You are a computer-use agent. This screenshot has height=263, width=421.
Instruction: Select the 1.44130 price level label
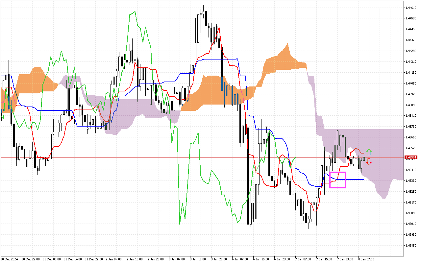coord(411,72)
